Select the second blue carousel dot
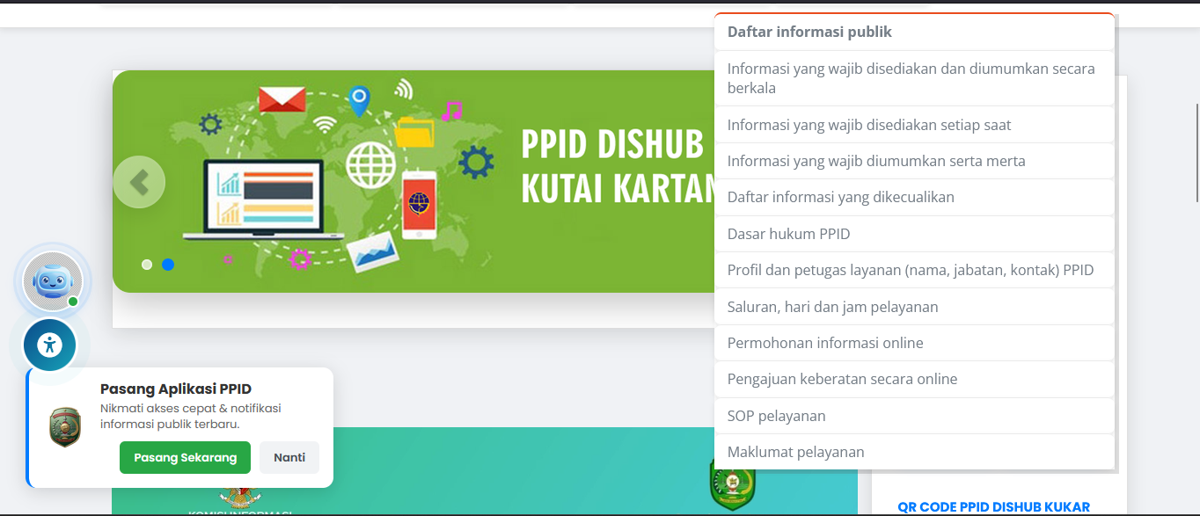1200x516 pixels. 168,265
